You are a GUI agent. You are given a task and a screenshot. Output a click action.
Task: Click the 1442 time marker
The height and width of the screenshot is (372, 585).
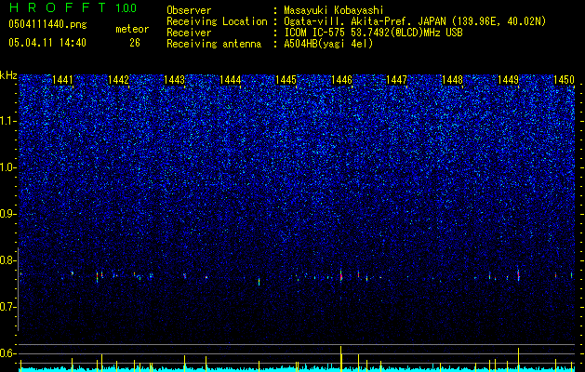click(118, 79)
